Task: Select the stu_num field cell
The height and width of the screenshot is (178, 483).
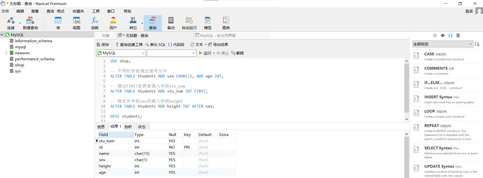Action: coord(116,141)
